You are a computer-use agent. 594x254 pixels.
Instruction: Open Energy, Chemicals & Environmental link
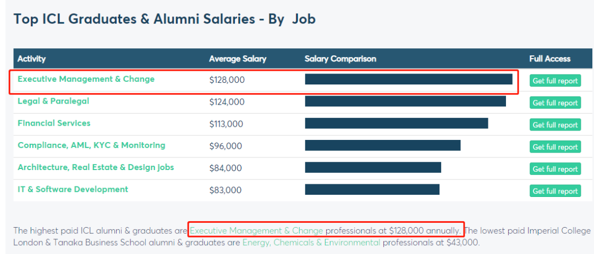[x=311, y=242]
